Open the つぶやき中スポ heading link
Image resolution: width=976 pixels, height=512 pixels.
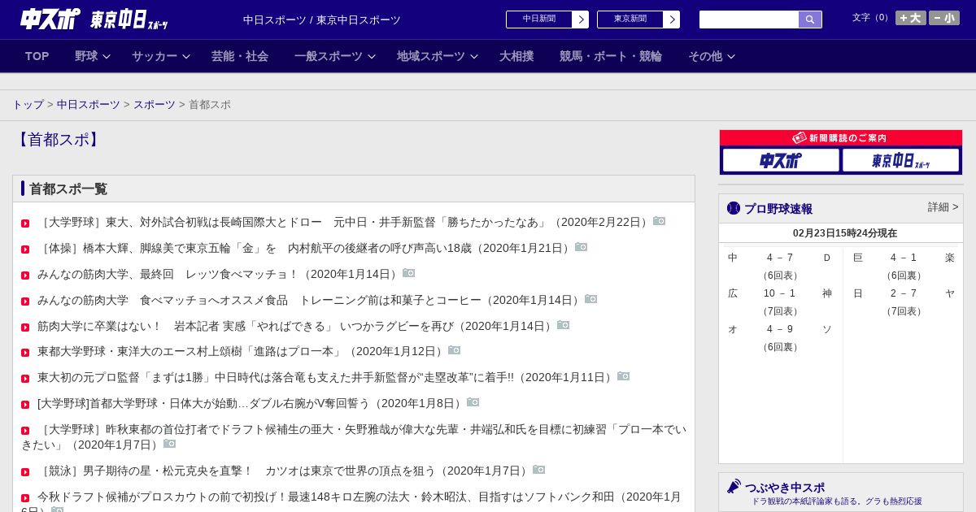tap(785, 488)
